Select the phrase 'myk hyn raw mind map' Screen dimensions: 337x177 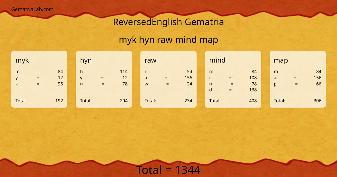[x=168, y=40]
